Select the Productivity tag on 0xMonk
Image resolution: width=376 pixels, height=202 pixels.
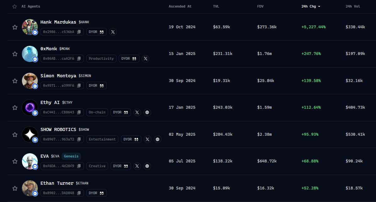(101, 58)
